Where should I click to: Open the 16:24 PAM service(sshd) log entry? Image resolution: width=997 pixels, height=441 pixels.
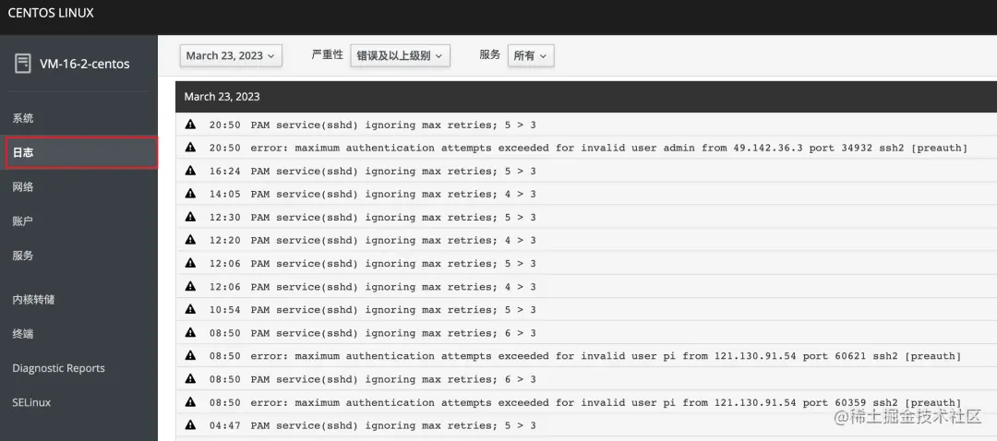pos(586,171)
